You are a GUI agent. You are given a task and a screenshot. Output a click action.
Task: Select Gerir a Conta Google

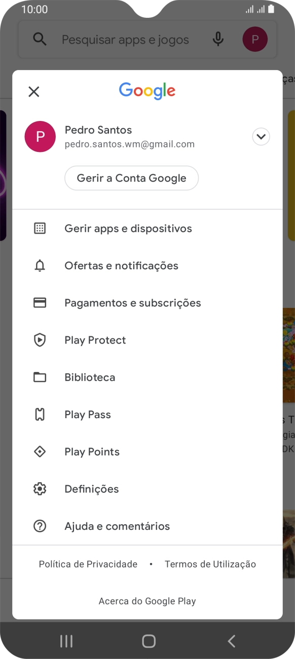pyautogui.click(x=131, y=178)
